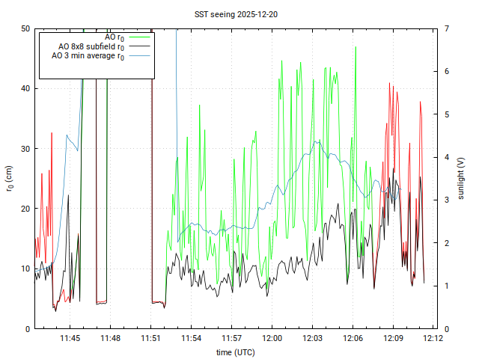Click the 30 tick on the left axis
This screenshot has width=479, height=359.
point(25,149)
